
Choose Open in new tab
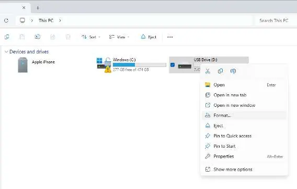[244, 95]
